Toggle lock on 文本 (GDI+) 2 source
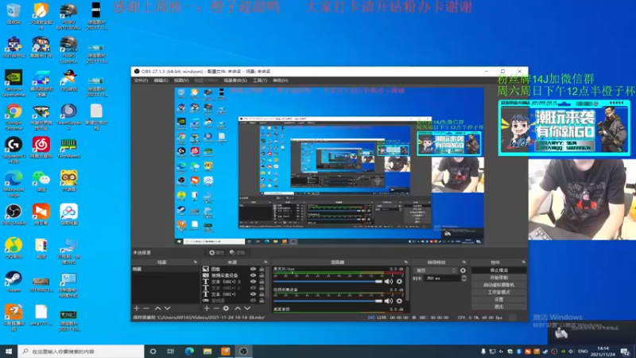 [262, 288]
